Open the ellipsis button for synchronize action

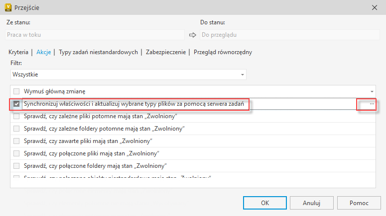pos(372,104)
